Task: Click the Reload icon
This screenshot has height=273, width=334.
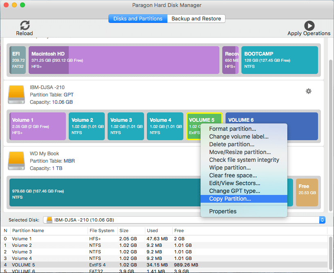Action: tap(24, 25)
